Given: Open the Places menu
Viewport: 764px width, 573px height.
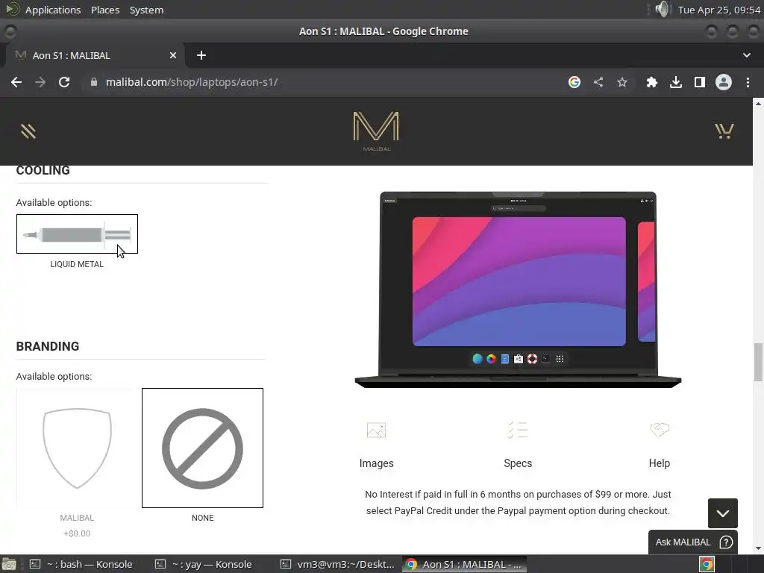Looking at the screenshot, I should click(105, 10).
